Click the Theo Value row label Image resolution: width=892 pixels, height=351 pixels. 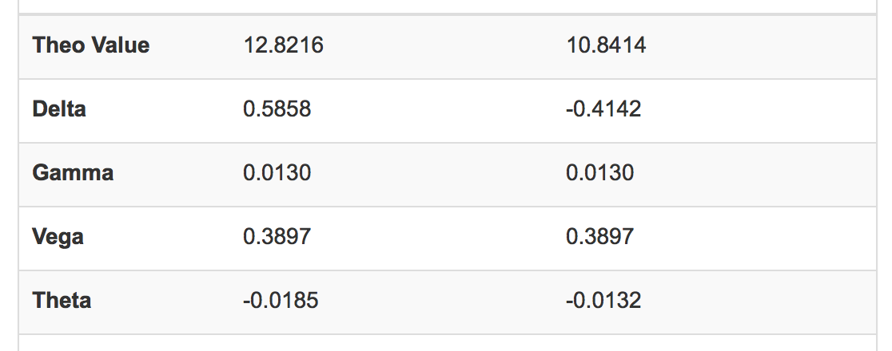pyautogui.click(x=91, y=45)
